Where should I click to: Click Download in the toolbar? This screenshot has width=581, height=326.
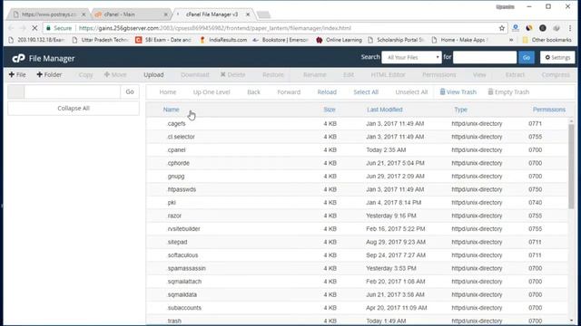click(x=195, y=74)
